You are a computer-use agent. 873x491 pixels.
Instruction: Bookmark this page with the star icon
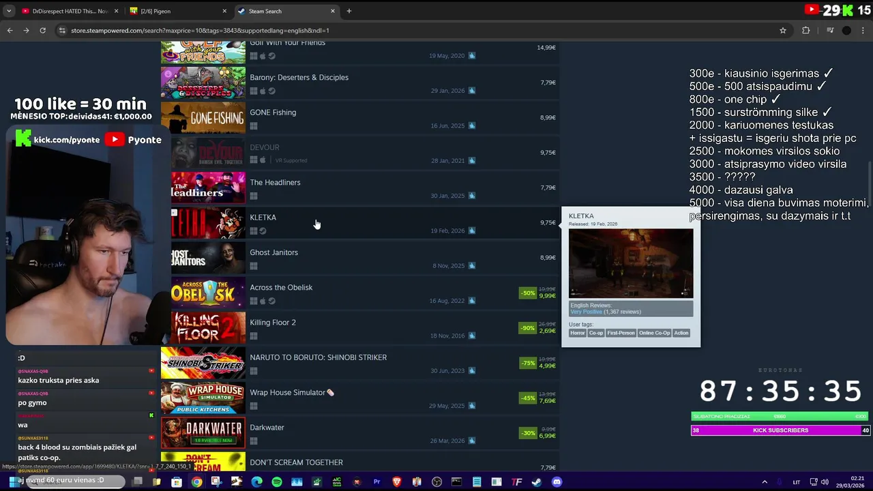(x=783, y=30)
